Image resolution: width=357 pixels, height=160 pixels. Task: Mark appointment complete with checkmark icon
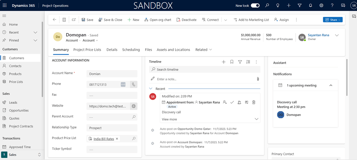[x=232, y=102]
